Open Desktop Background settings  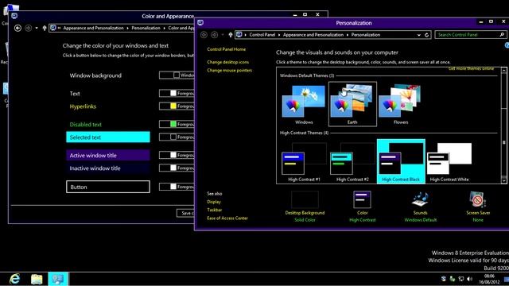pyautogui.click(x=305, y=206)
